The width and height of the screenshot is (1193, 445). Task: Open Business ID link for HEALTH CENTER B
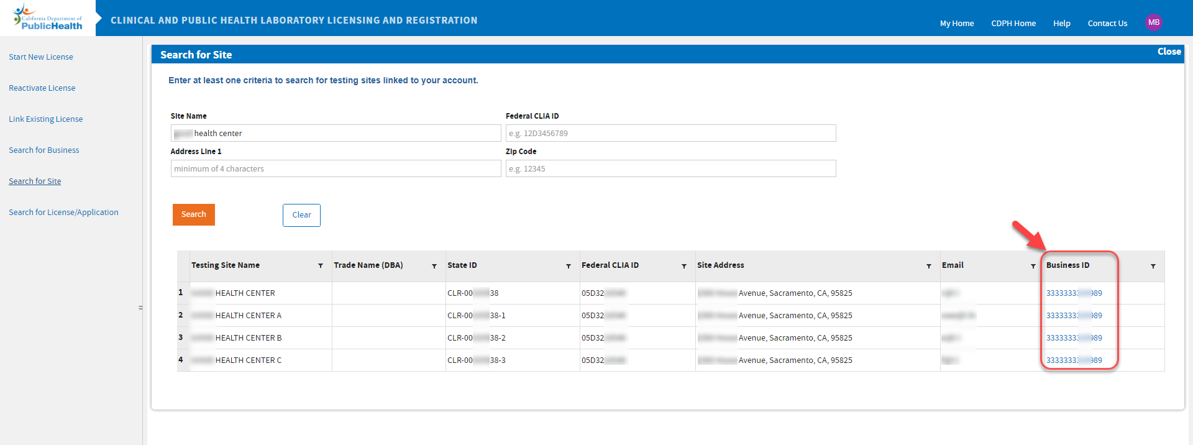coord(1074,338)
